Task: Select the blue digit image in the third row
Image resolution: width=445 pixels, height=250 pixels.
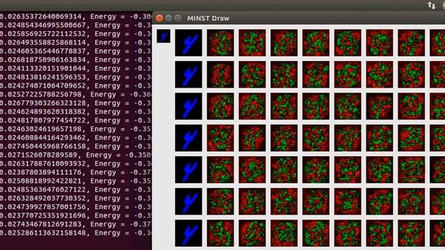Action: [x=188, y=106]
